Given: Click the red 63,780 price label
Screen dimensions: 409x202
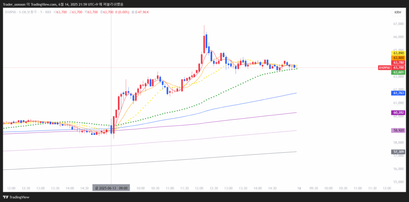Looking at the screenshot, I should (x=399, y=63).
